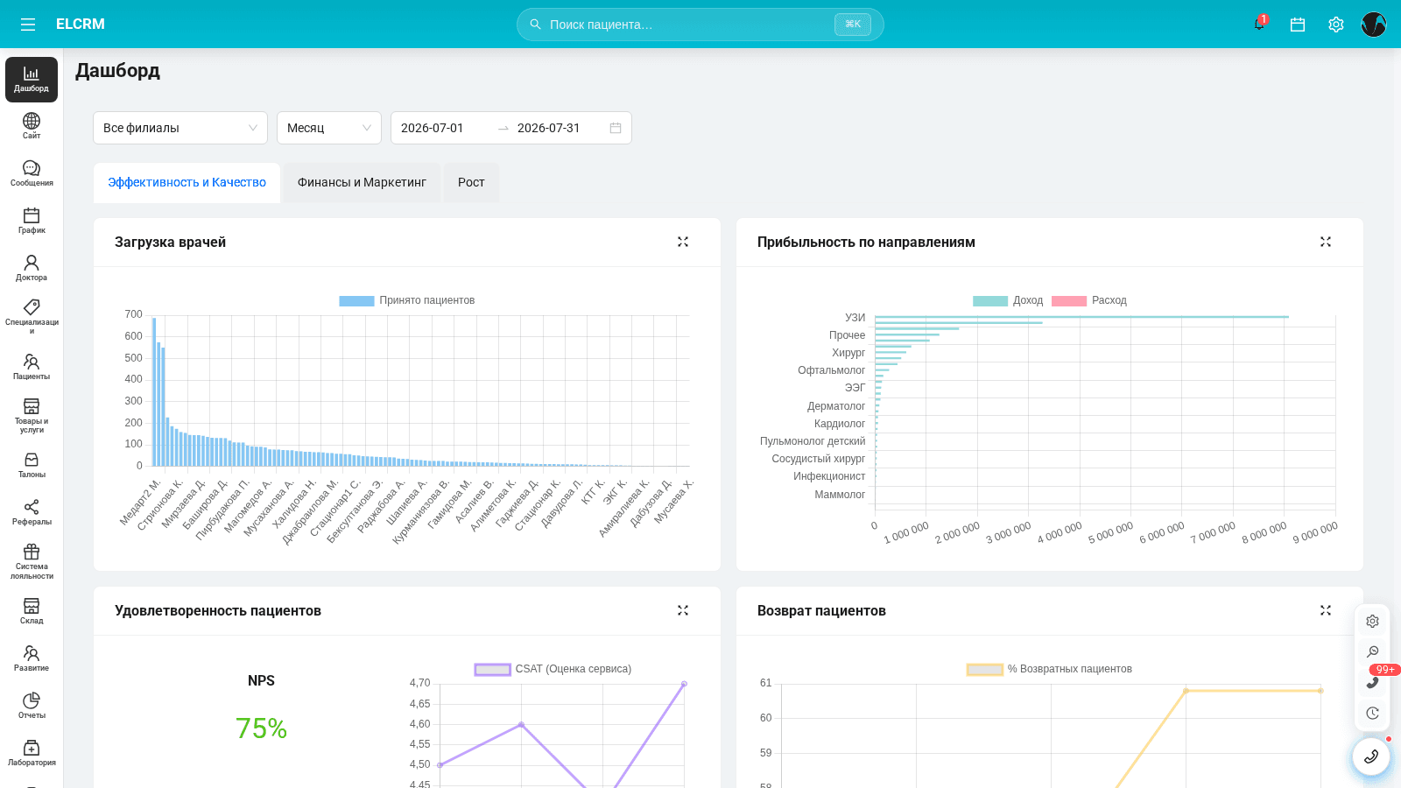
Task: Expand Удовлетворенность пациентов card
Action: click(683, 610)
